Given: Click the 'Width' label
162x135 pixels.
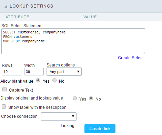Looking at the screenshot, I should click(x=29, y=65).
